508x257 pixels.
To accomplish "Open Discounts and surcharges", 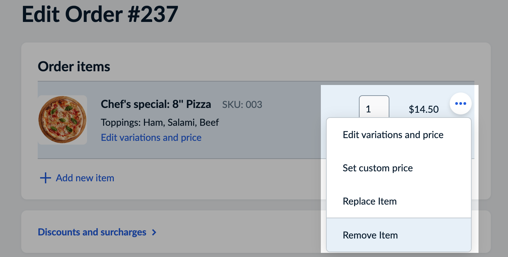I will tap(92, 232).
